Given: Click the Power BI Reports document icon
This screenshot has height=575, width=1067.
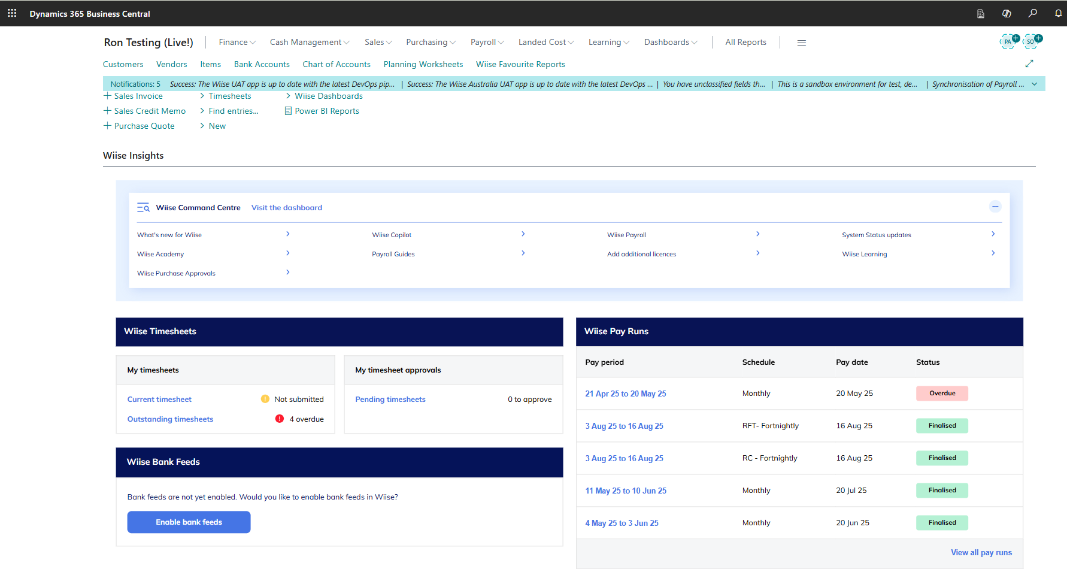Looking at the screenshot, I should pyautogui.click(x=288, y=111).
